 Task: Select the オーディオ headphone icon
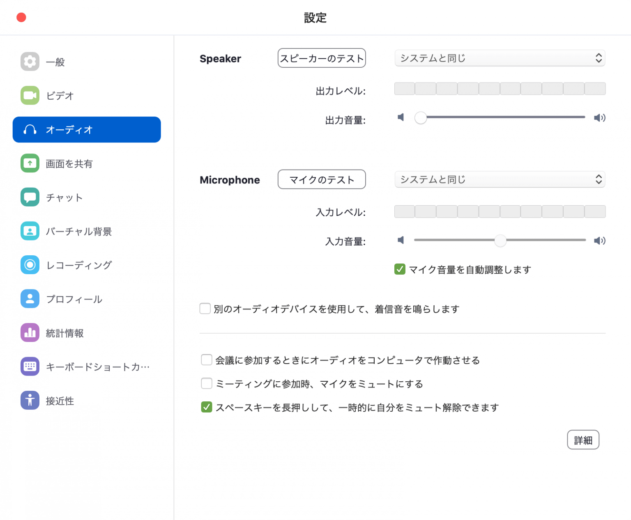point(30,130)
